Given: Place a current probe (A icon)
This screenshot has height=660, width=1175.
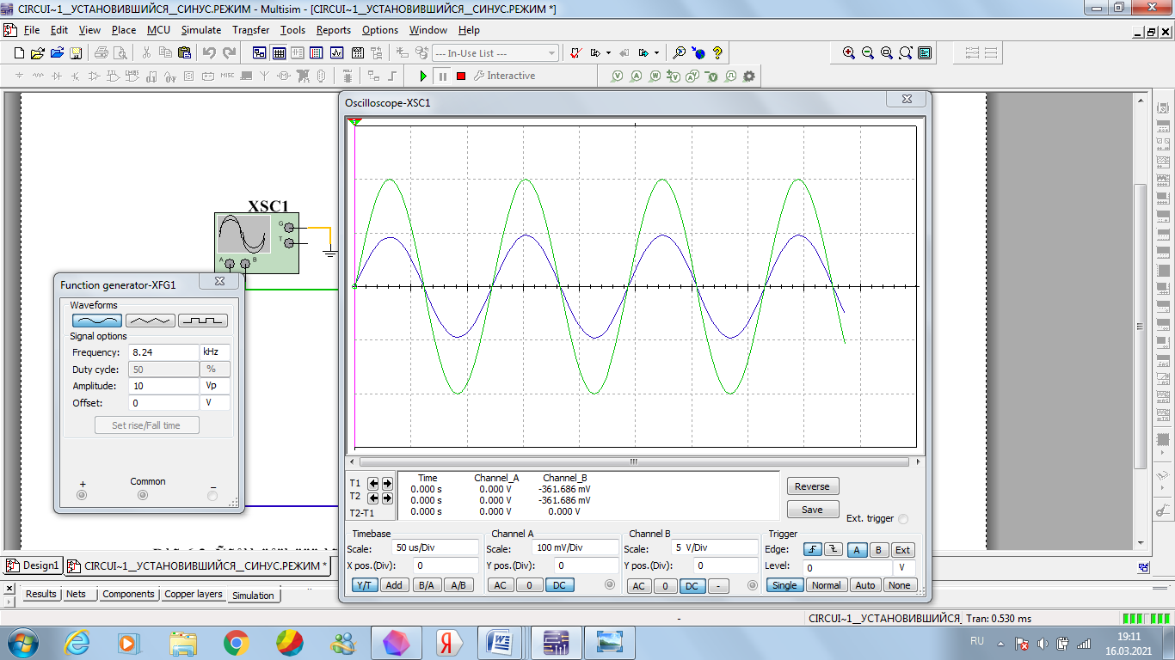Looking at the screenshot, I should click(637, 76).
